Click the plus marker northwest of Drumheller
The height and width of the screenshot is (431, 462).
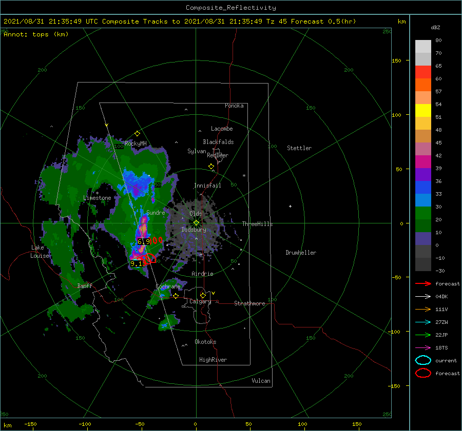click(290, 206)
